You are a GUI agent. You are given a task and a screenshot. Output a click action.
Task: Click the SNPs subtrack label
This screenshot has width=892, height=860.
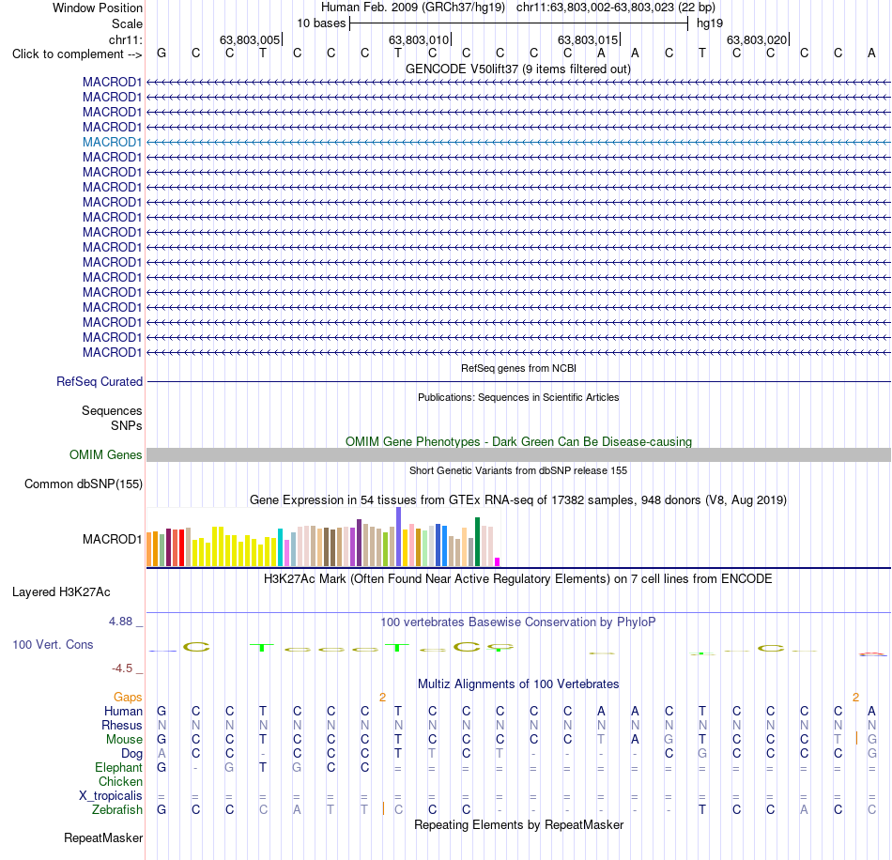pyautogui.click(x=127, y=425)
